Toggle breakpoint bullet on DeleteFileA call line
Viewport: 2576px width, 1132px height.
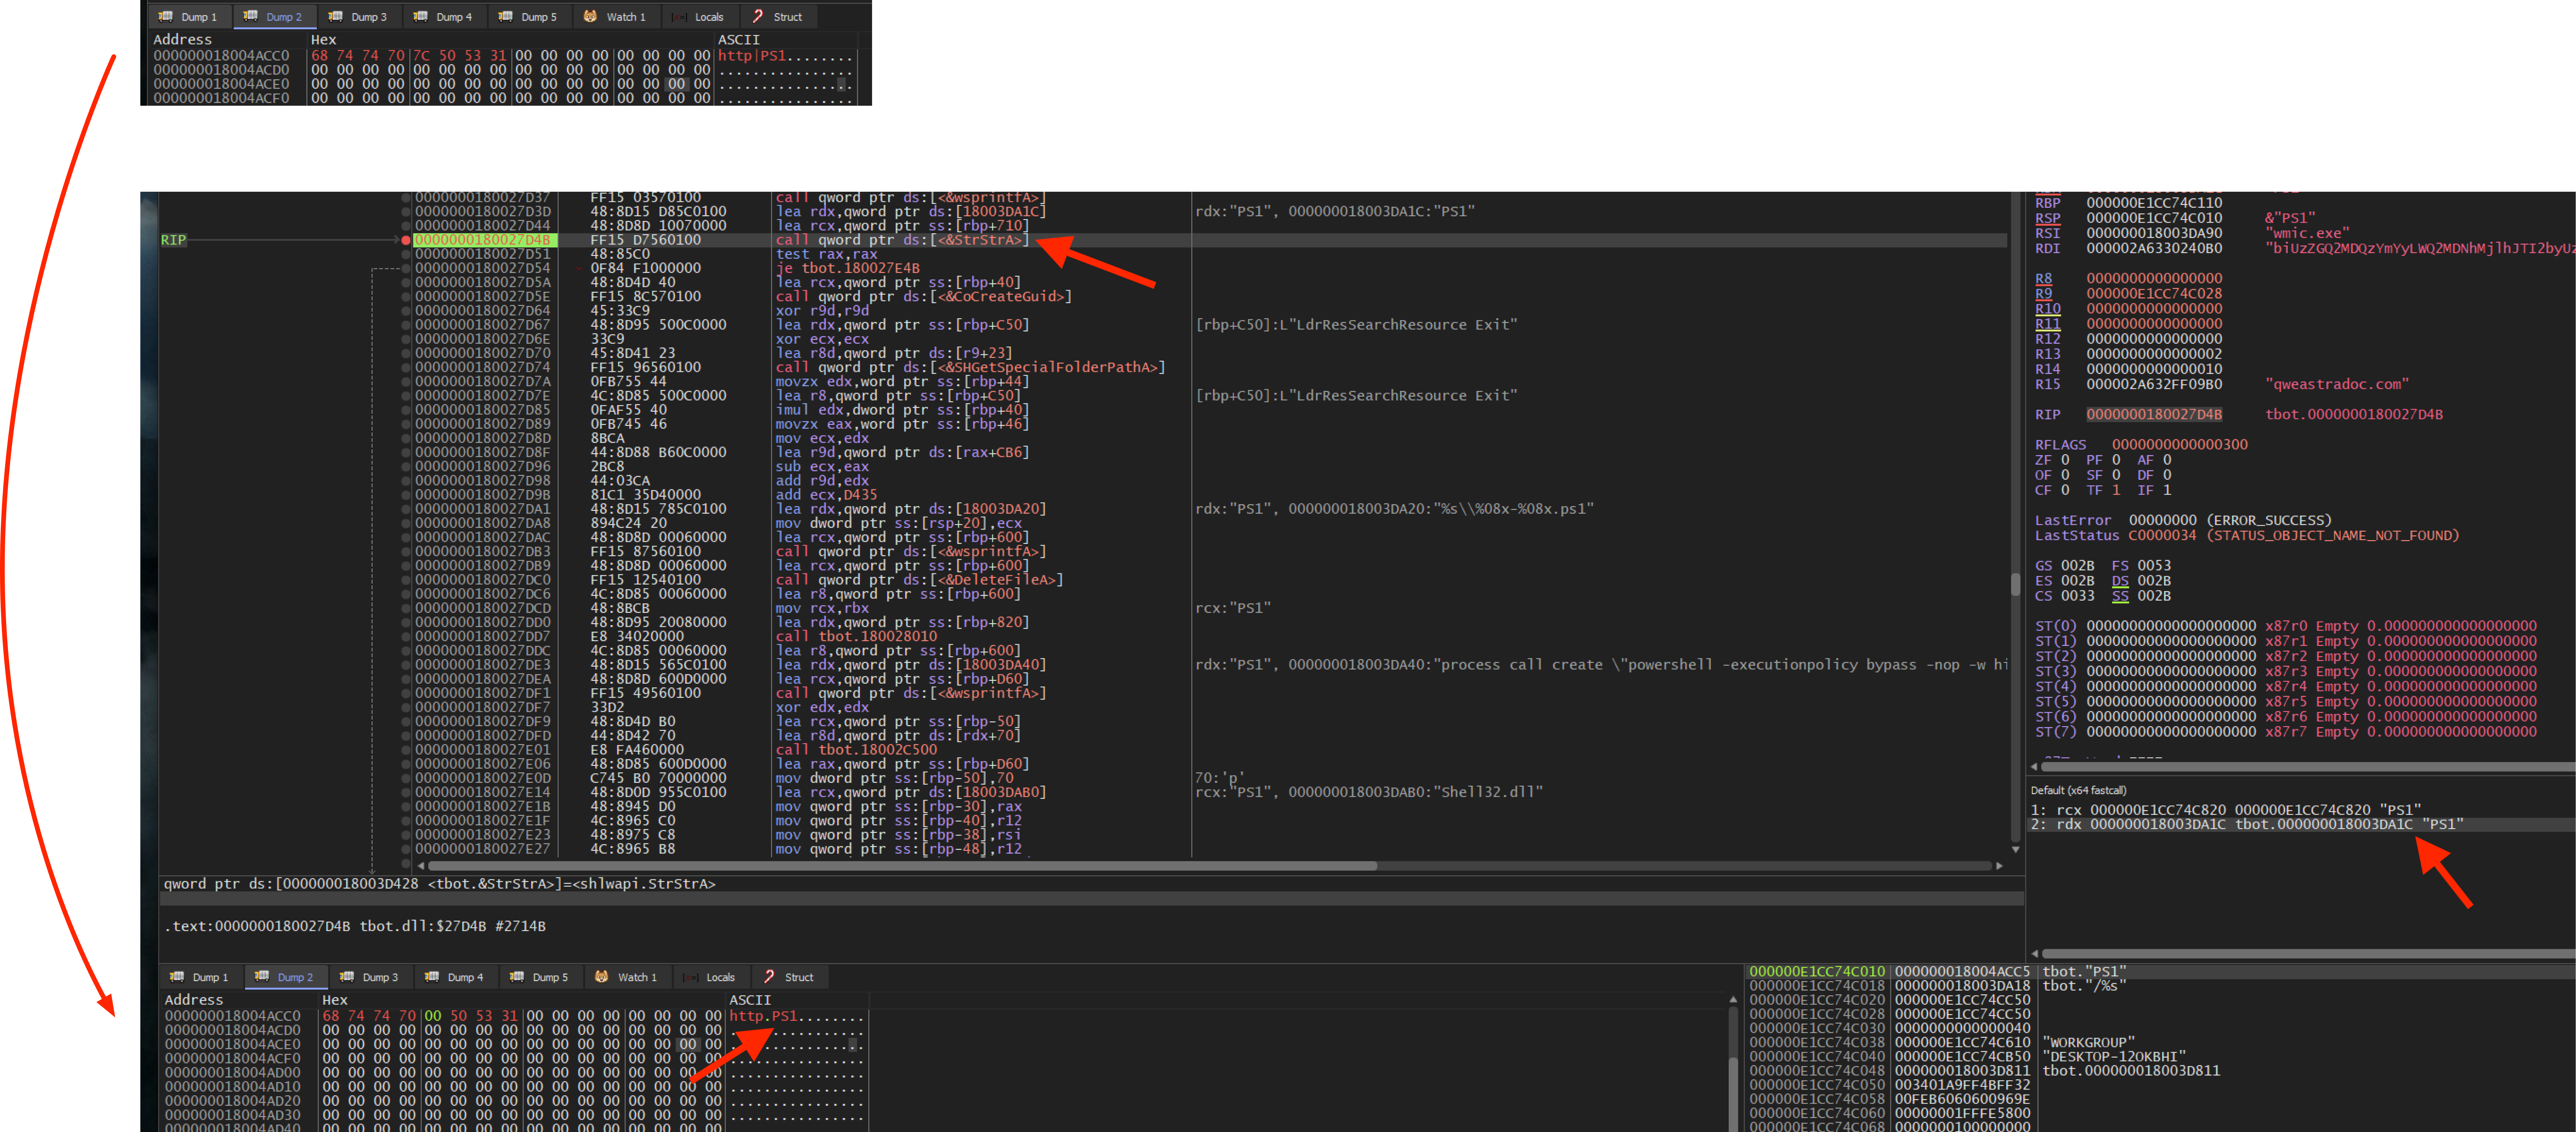point(406,580)
